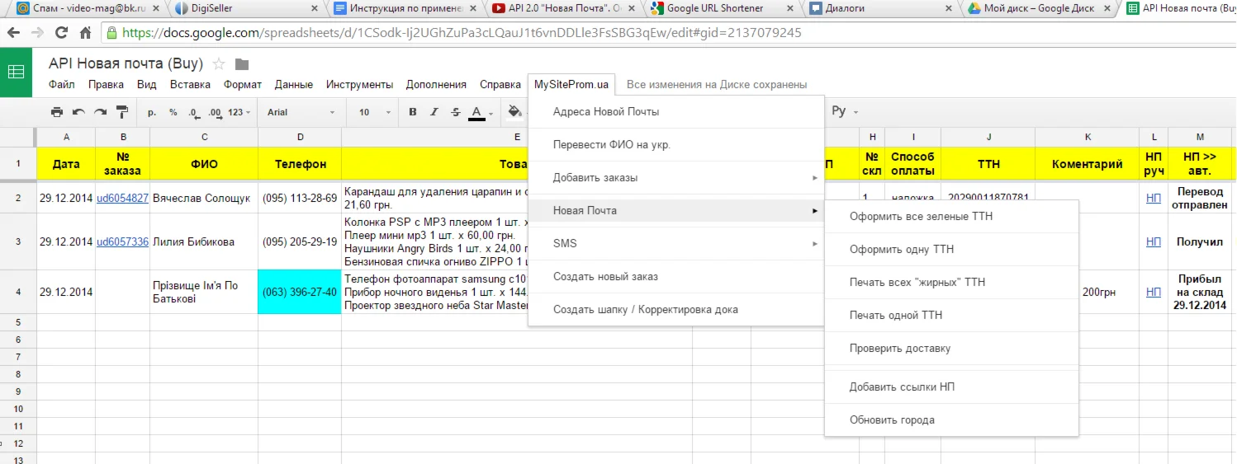The height and width of the screenshot is (464, 1237).
Task: Switch to Мой диск – Google Диск tab
Action: [x=1039, y=8]
